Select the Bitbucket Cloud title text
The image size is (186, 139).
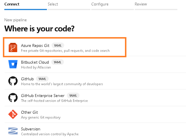[35, 62]
